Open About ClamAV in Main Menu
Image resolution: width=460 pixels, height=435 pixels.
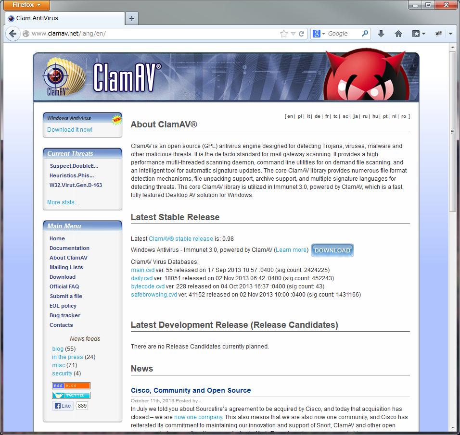click(x=69, y=258)
